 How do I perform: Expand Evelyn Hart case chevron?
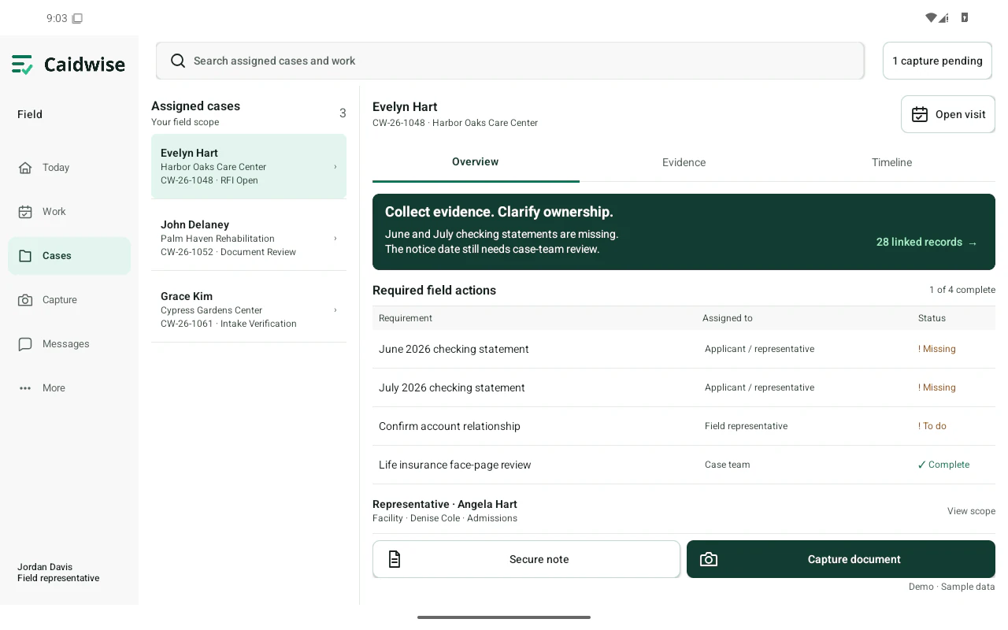coord(335,166)
